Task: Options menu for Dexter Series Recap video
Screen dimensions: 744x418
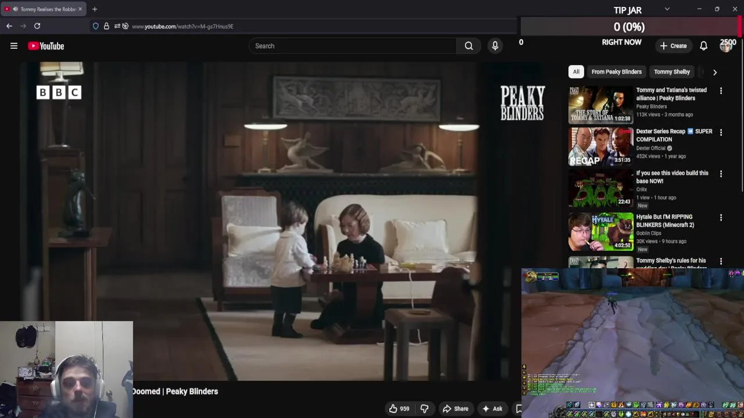Action: (x=721, y=132)
